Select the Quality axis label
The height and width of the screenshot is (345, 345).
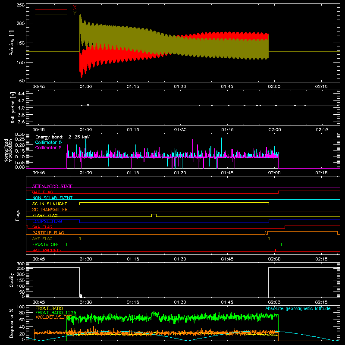(12, 280)
